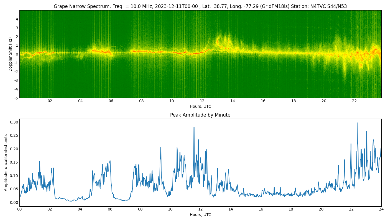Click the 00 hour tick of amplitude plot

19,209
